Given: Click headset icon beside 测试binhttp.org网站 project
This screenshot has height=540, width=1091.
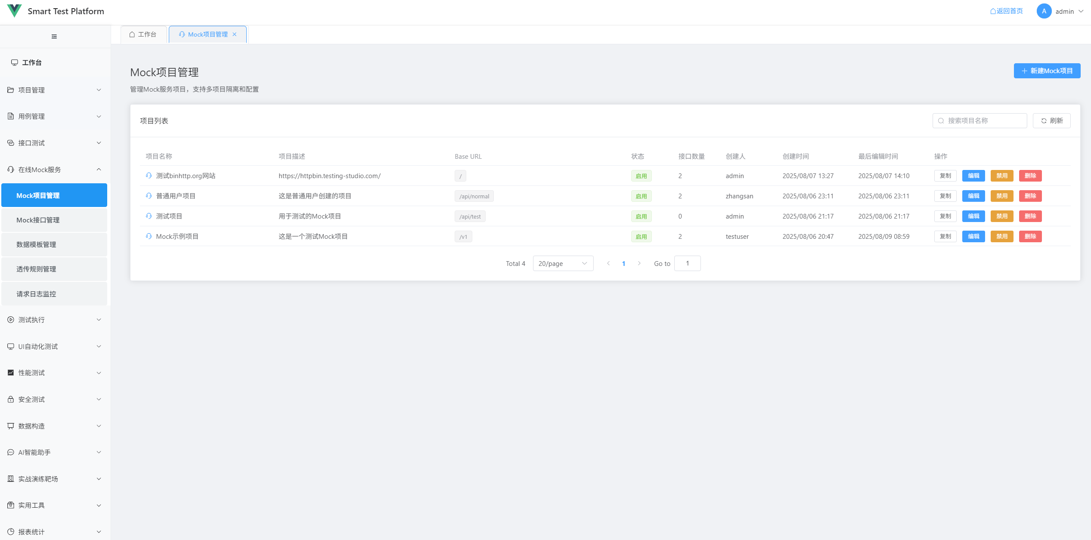Looking at the screenshot, I should click(149, 176).
